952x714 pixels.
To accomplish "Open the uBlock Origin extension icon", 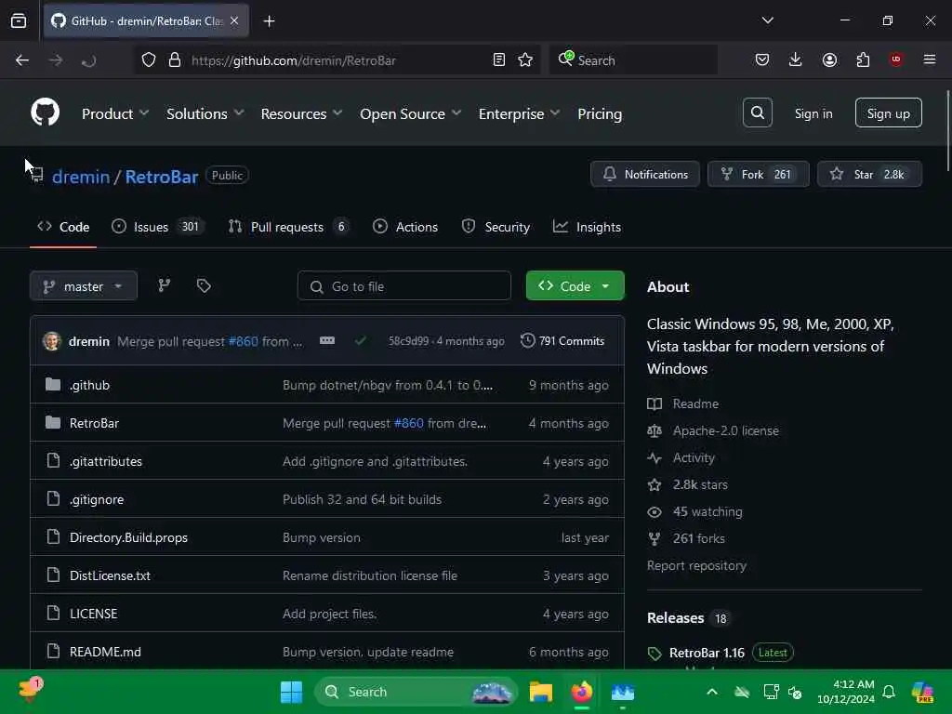I will 895,59.
